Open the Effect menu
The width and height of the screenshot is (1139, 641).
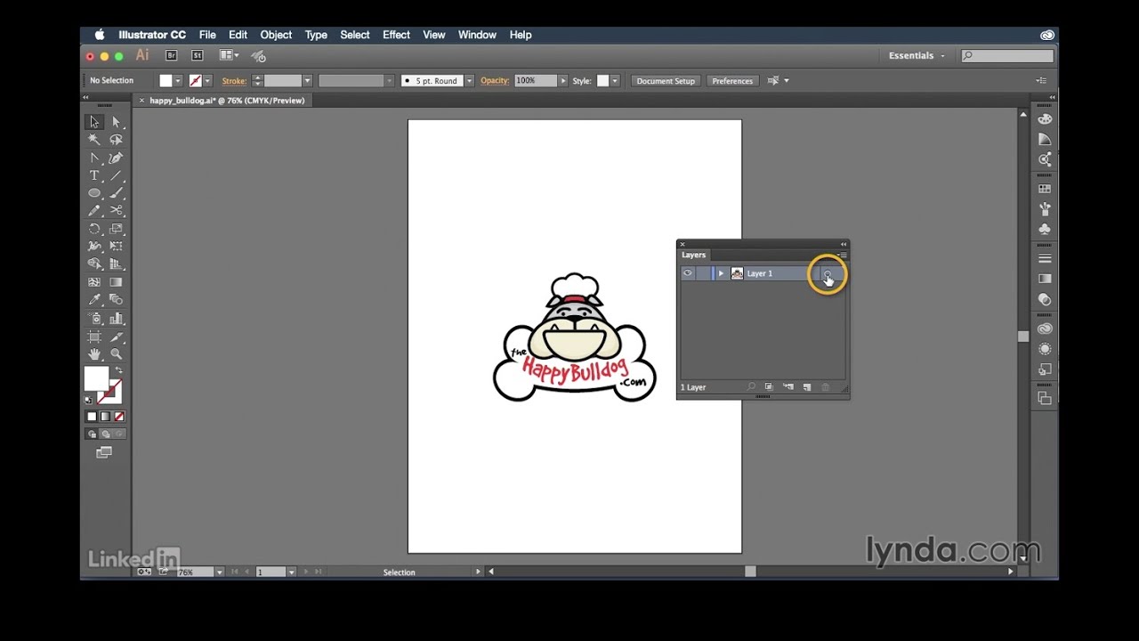click(x=396, y=35)
